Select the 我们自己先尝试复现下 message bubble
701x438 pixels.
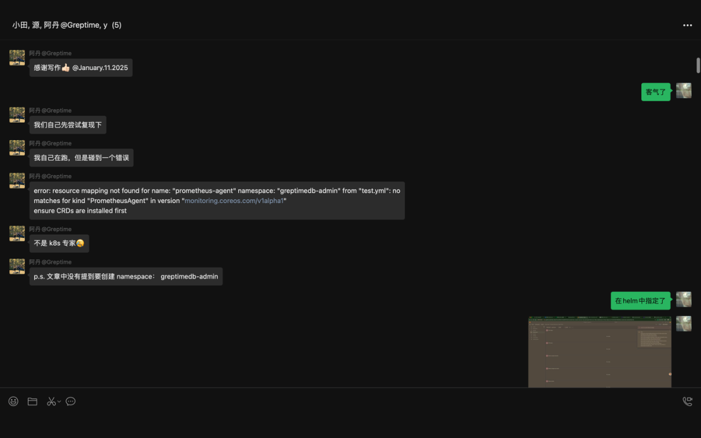(x=68, y=125)
